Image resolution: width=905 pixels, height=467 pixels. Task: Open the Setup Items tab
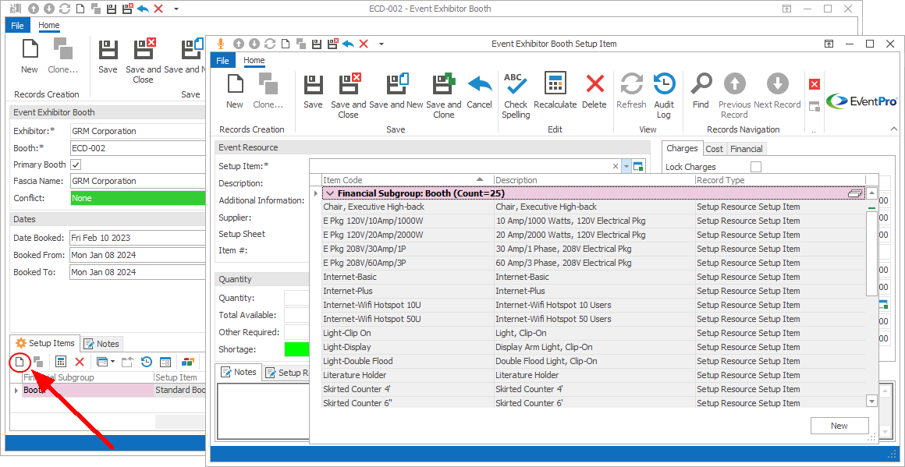(45, 343)
